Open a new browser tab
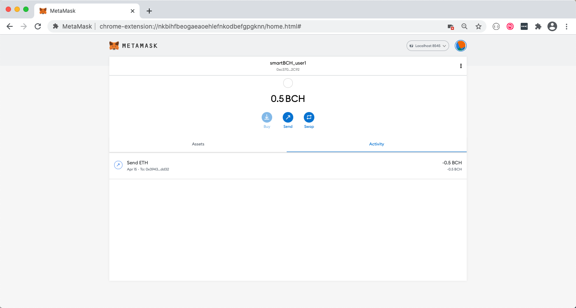This screenshot has width=576, height=308. point(149,11)
